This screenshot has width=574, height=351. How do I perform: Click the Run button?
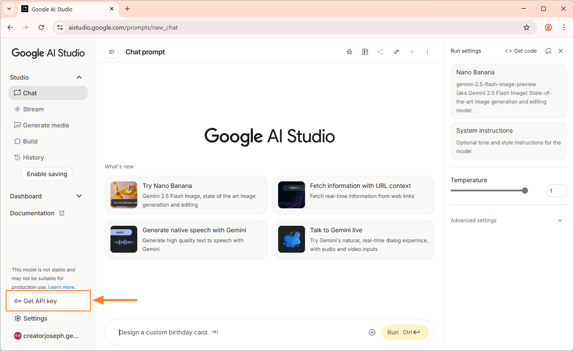[x=405, y=332]
